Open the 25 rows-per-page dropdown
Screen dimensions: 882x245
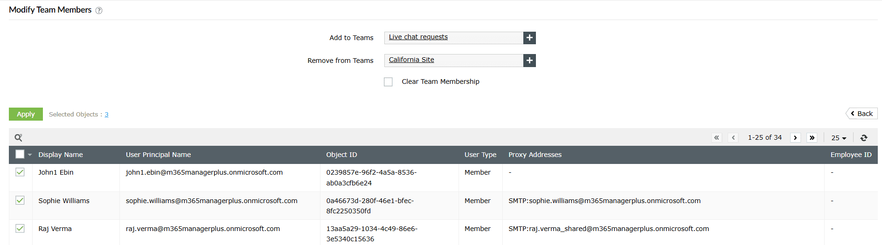839,138
